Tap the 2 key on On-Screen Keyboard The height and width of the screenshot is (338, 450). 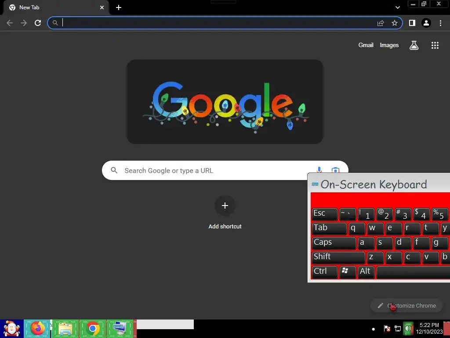tap(385, 214)
